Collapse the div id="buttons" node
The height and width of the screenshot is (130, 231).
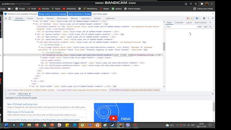coord(34,24)
